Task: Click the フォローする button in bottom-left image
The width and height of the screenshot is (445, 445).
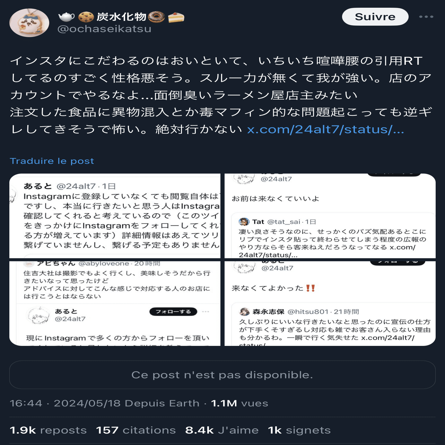Action: click(173, 312)
